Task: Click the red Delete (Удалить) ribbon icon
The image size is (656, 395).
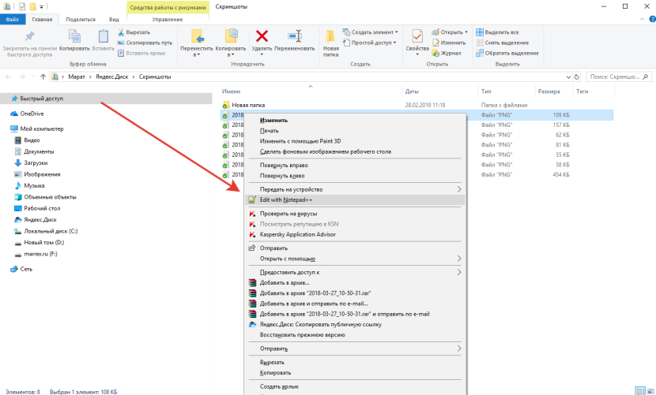Action: (x=262, y=36)
